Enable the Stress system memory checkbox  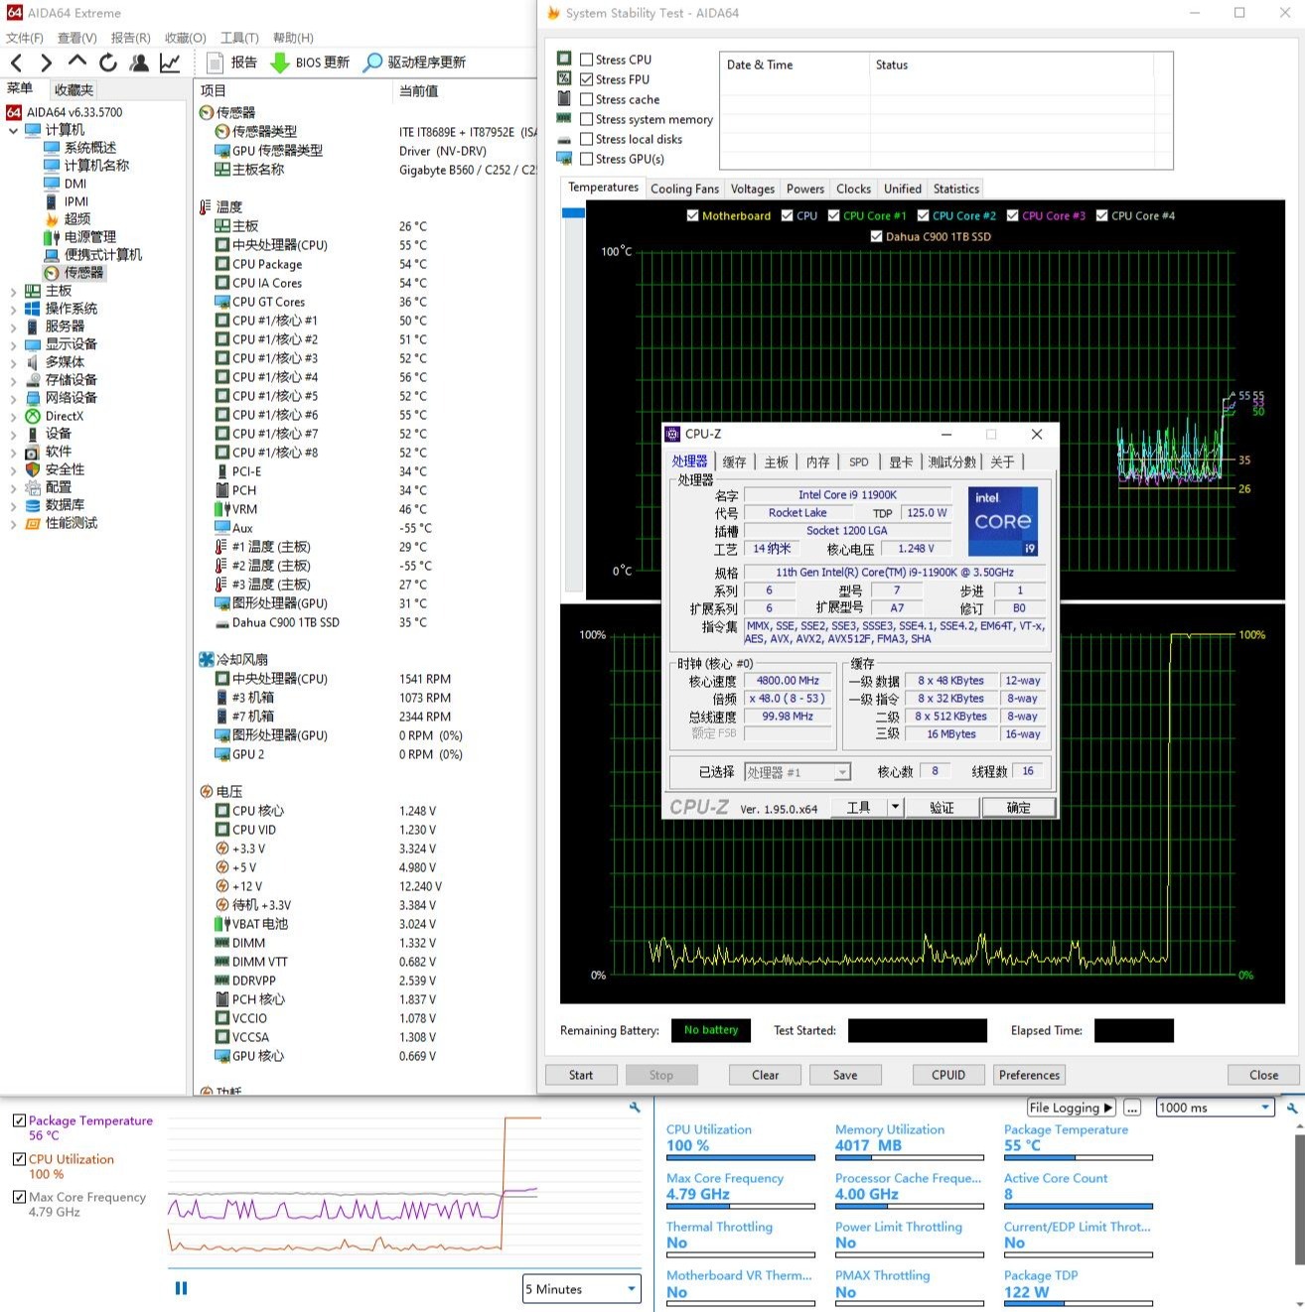point(587,119)
